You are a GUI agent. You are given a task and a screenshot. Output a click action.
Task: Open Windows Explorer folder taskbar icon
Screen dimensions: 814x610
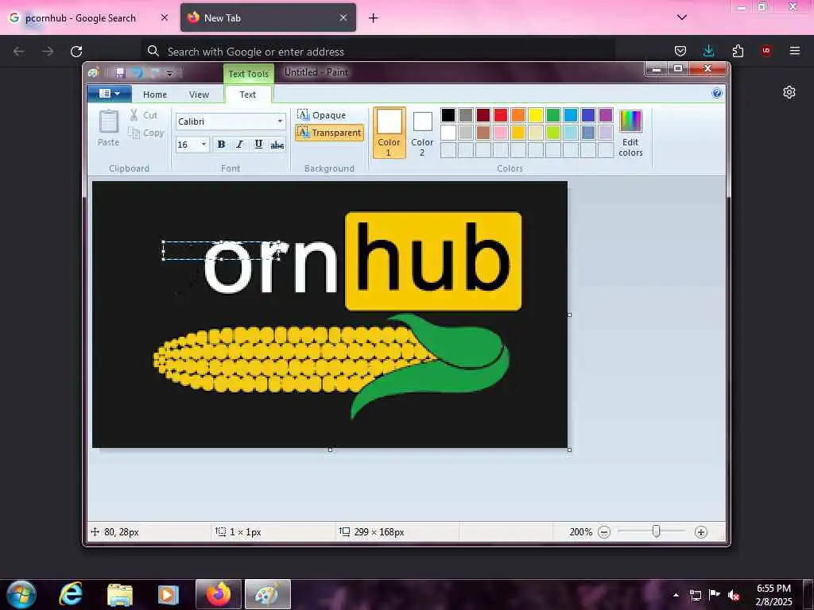point(120,594)
